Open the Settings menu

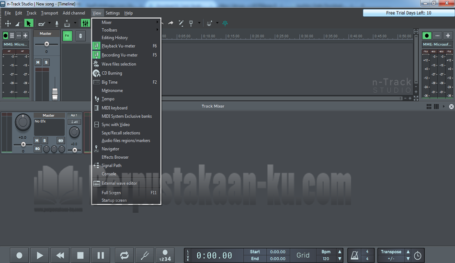click(x=113, y=13)
